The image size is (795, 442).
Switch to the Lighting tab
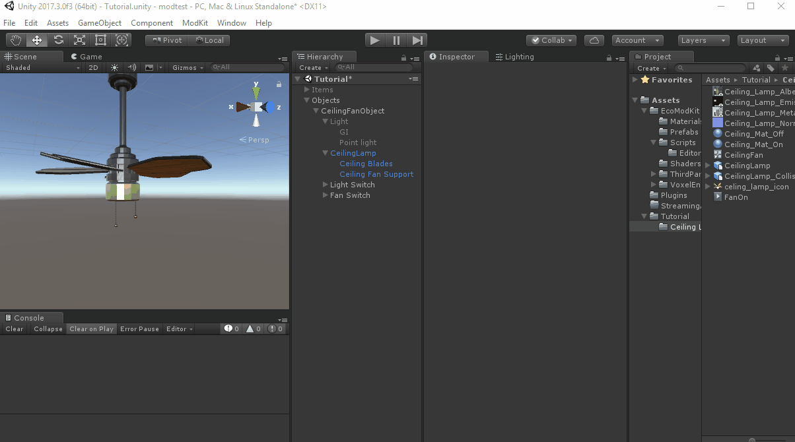point(515,57)
